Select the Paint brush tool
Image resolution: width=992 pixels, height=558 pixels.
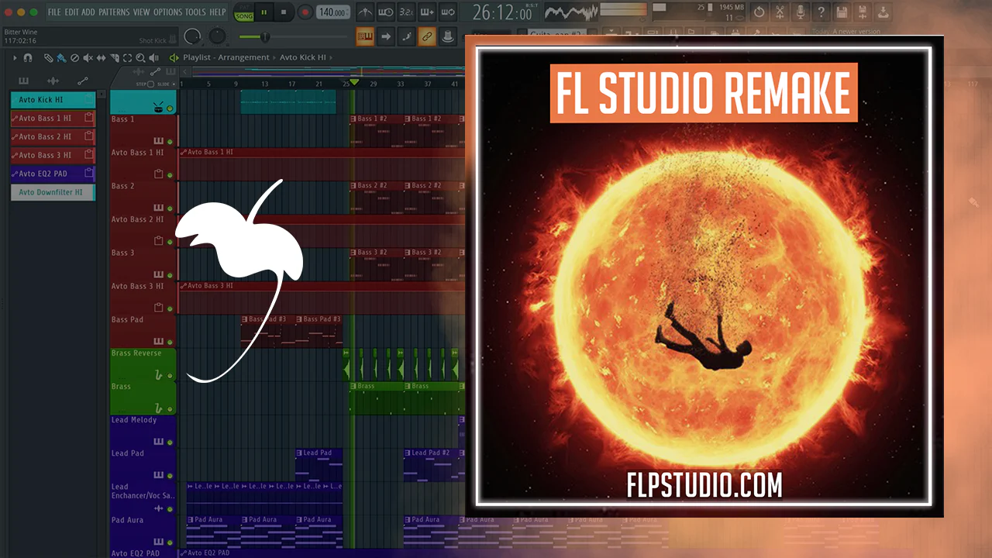pyautogui.click(x=61, y=57)
